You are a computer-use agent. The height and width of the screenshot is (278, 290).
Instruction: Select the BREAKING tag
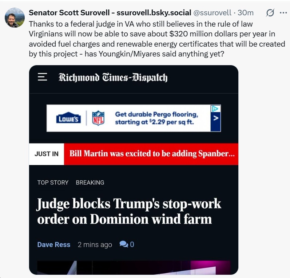90,183
